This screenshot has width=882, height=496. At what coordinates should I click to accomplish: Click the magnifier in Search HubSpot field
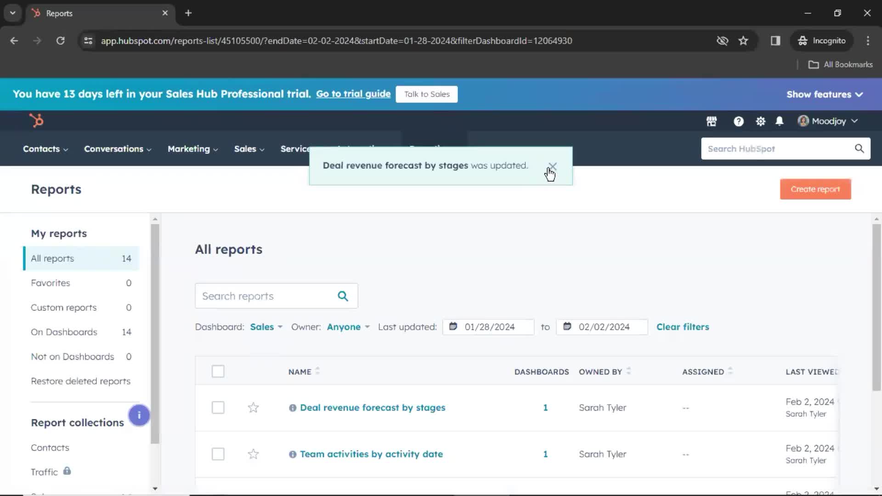(859, 149)
